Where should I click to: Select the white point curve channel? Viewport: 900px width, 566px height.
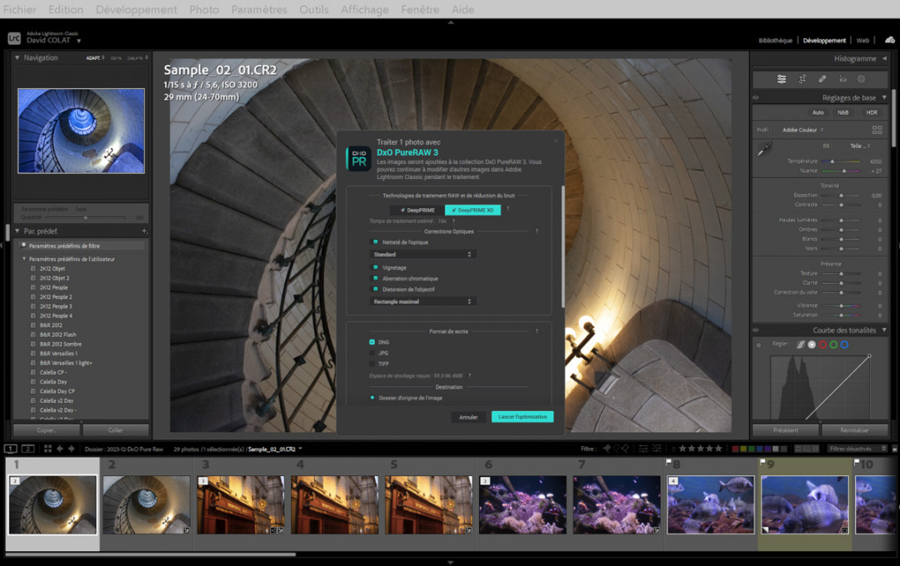pyautogui.click(x=812, y=345)
